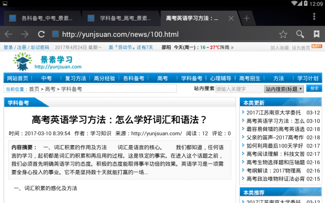Click the 距『劳动节』还有7天 notice
Image resolution: width=325 pixels, height=203 pixels.
(x=131, y=48)
